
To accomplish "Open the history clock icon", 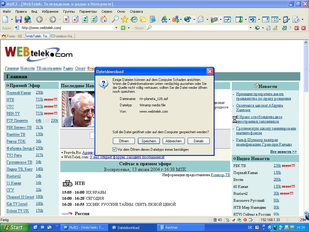I will point(134,19).
